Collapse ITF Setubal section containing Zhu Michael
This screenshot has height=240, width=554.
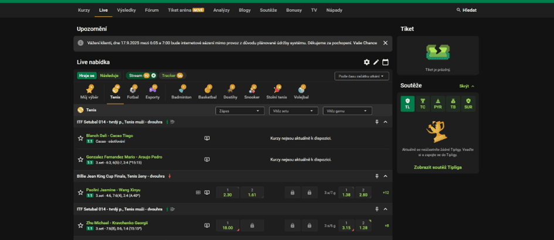click(x=386, y=209)
